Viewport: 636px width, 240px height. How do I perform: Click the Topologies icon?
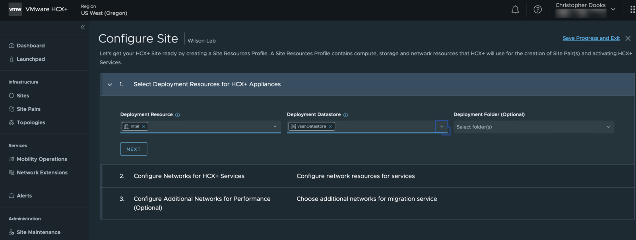12,122
